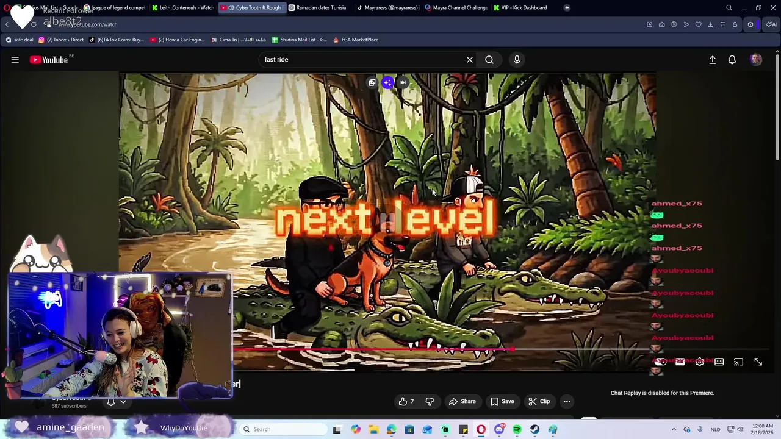Open the Share dialog for video
The height and width of the screenshot is (439, 781).
(x=462, y=401)
